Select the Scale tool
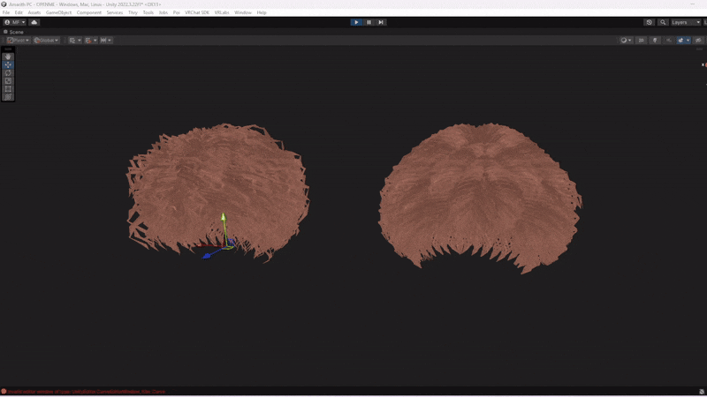The image size is (707, 397). (x=8, y=81)
